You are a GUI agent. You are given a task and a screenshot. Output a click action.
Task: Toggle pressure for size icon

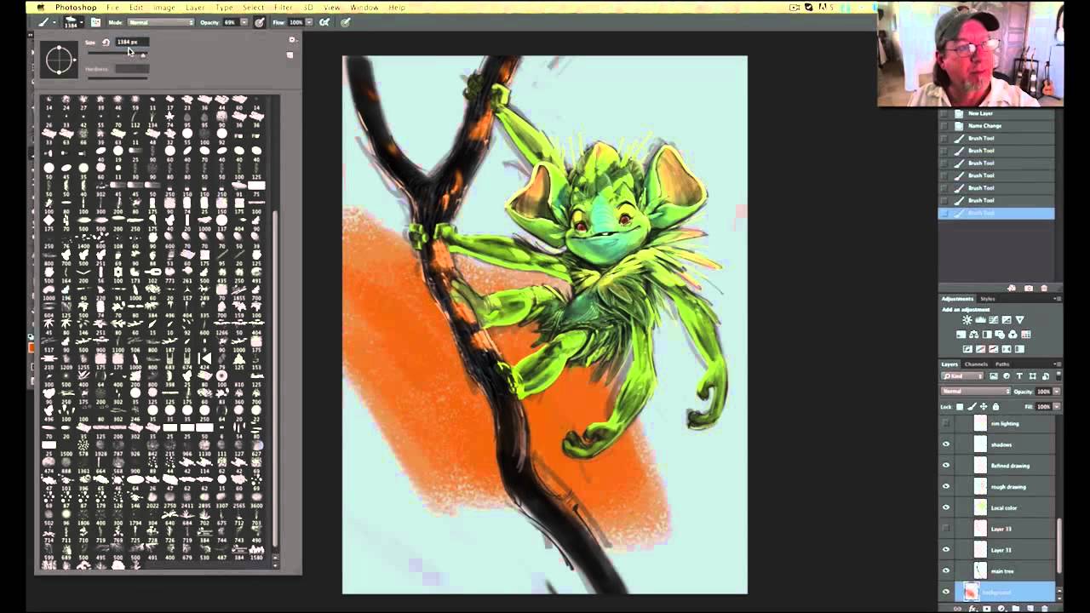pyautogui.click(x=346, y=22)
